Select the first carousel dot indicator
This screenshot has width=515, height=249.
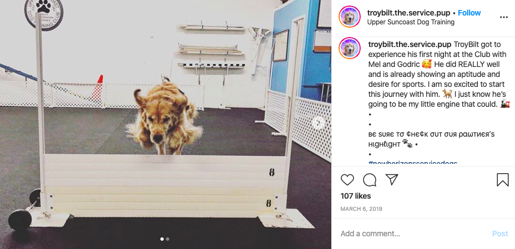[x=162, y=239]
